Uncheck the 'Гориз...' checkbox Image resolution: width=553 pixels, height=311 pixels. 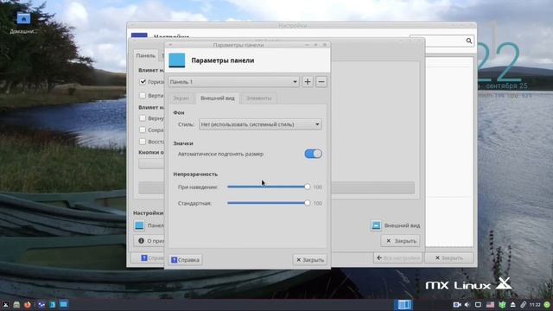point(143,82)
